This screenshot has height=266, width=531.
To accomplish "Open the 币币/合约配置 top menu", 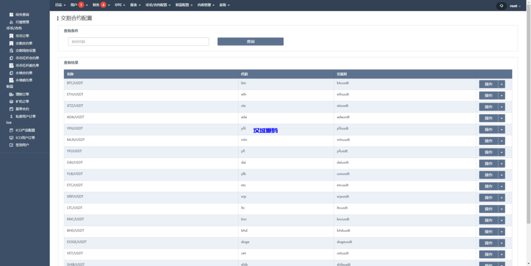I will click(x=156, y=5).
